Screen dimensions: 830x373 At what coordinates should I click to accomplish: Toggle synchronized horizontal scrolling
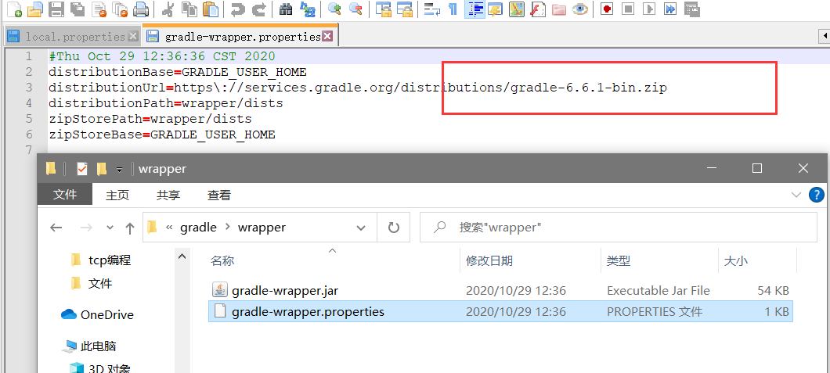click(404, 9)
